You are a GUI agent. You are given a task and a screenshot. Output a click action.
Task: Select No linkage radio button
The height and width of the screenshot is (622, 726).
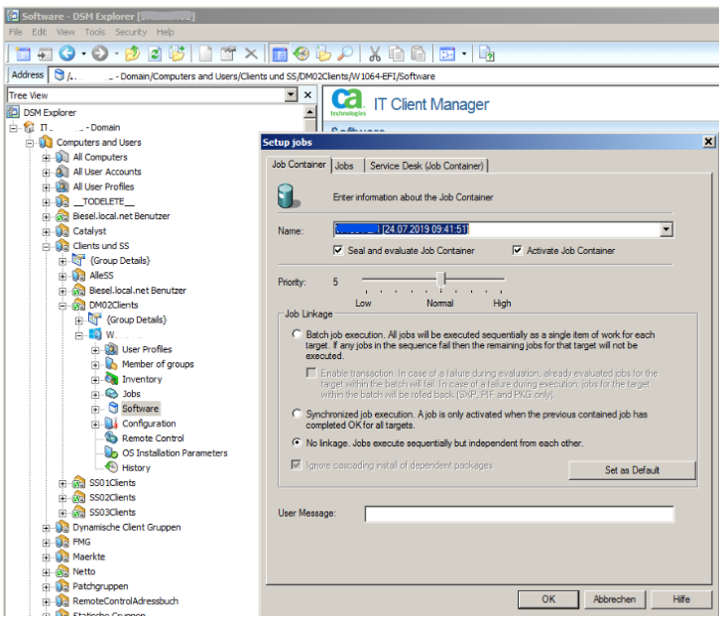pos(297,442)
